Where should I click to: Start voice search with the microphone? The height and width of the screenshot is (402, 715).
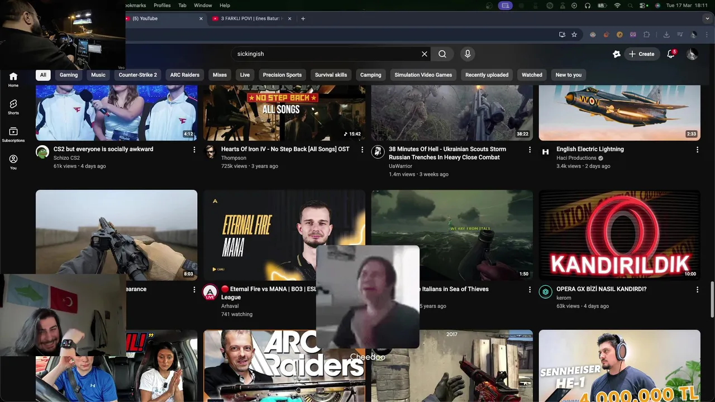point(468,54)
